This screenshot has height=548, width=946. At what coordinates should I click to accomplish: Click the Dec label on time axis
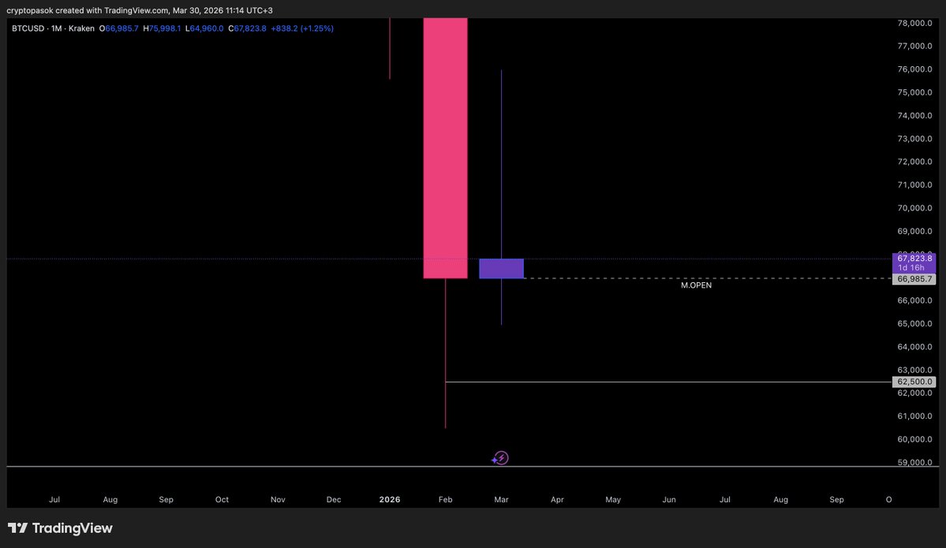coord(334,499)
